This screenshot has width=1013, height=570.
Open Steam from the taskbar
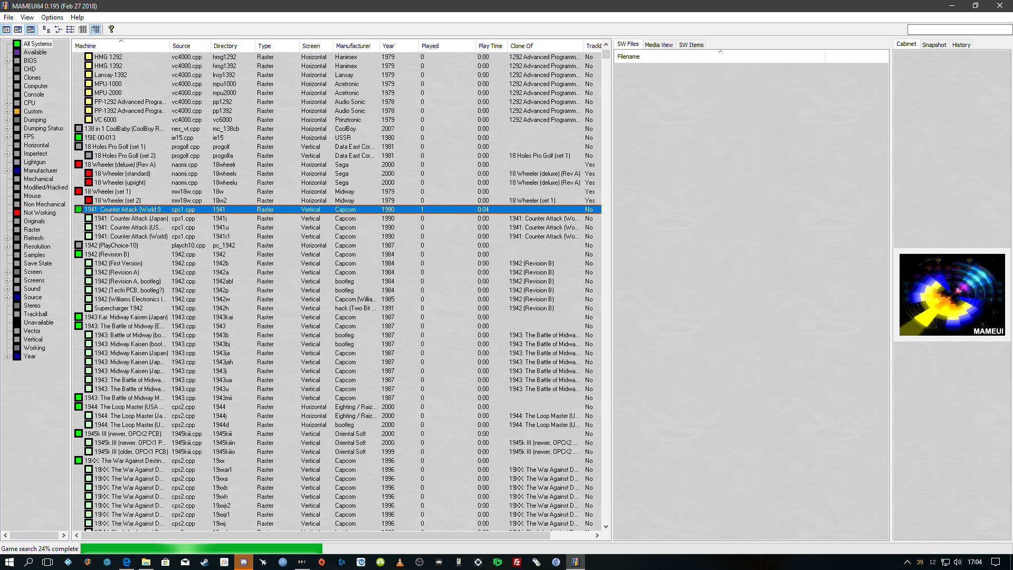click(x=204, y=562)
